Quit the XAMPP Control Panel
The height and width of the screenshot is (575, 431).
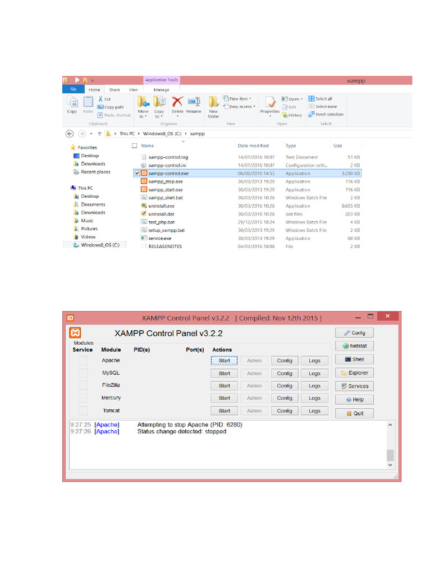(x=355, y=413)
